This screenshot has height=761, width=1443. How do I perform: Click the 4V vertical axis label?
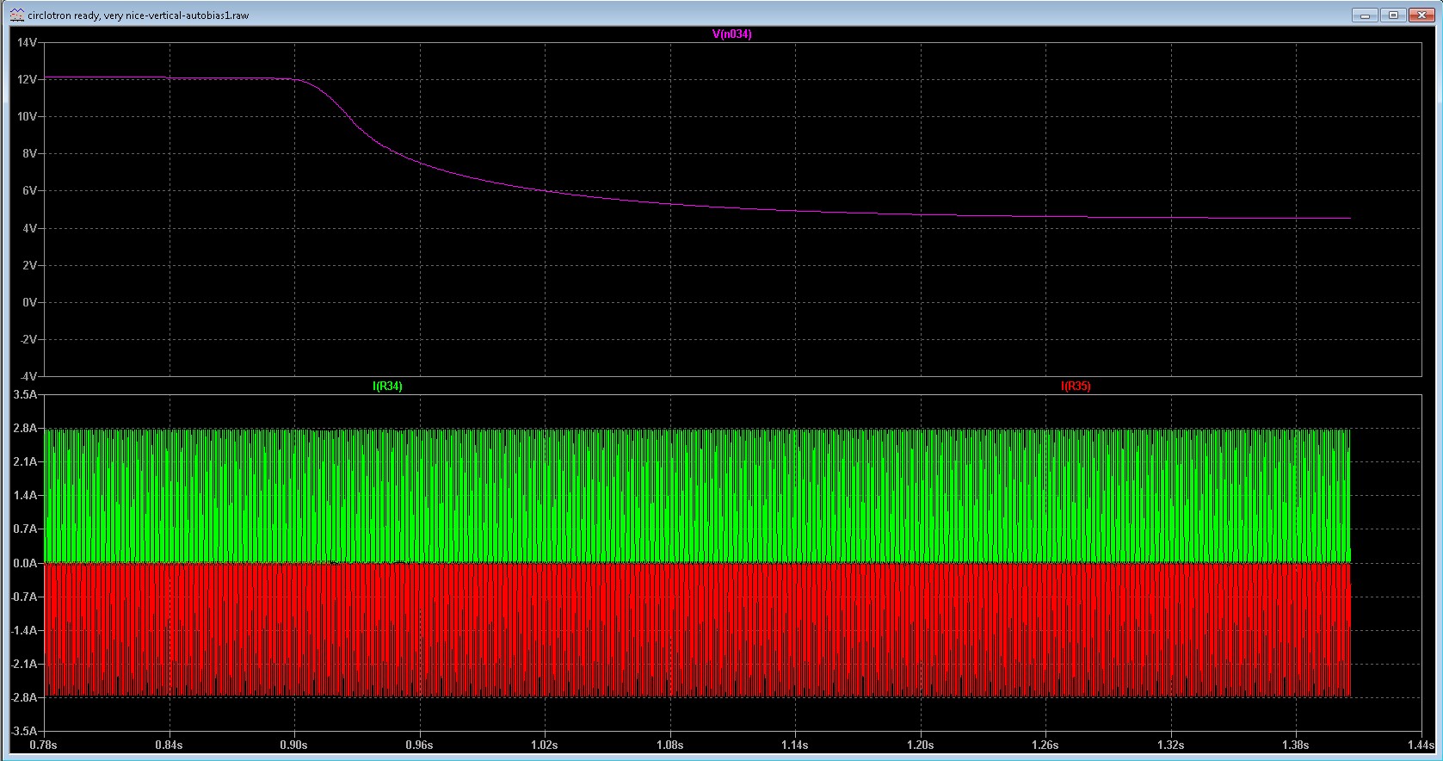30,228
